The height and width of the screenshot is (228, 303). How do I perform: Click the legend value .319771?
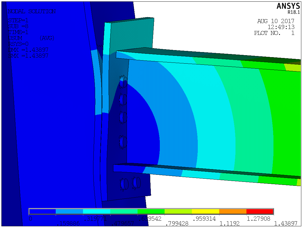tap(95, 219)
